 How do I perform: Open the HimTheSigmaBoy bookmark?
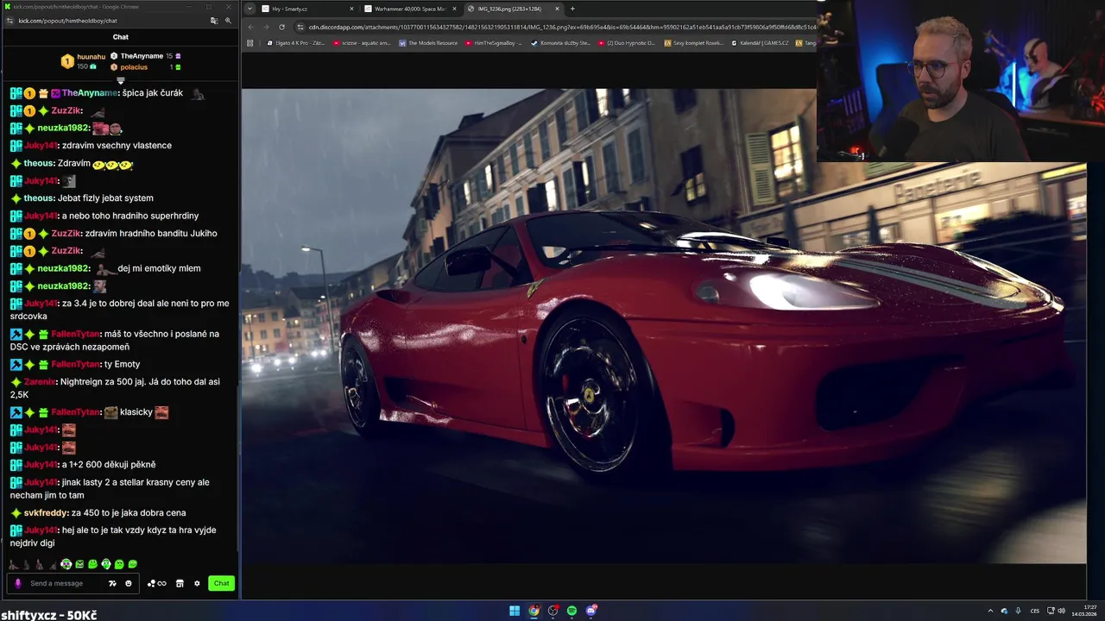click(496, 42)
